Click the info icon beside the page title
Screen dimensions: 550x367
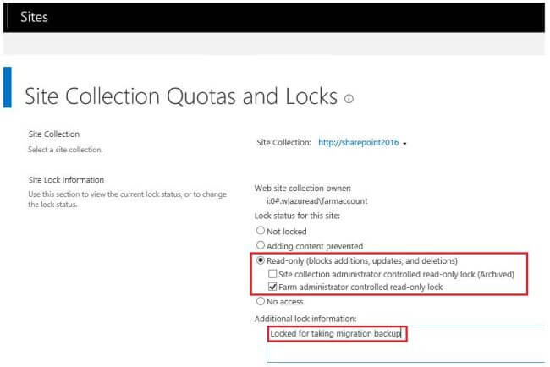349,99
